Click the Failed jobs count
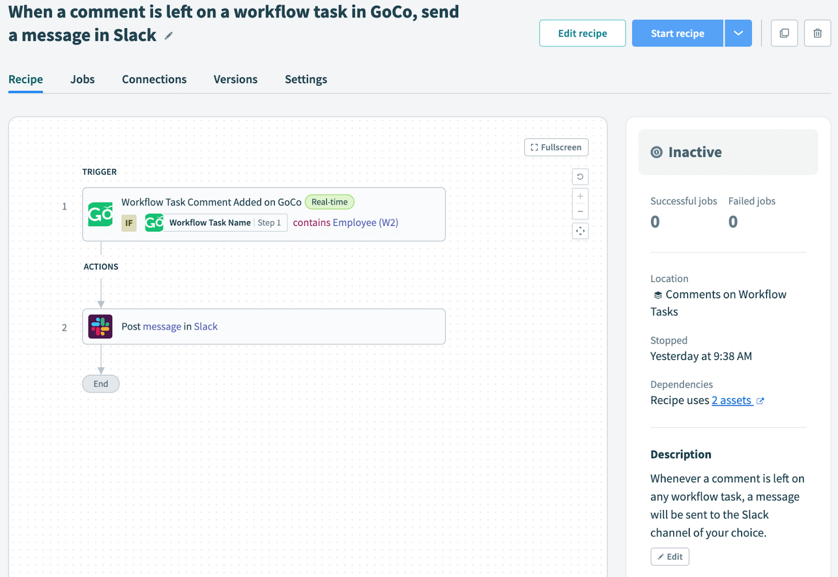The width and height of the screenshot is (838, 577). [733, 222]
